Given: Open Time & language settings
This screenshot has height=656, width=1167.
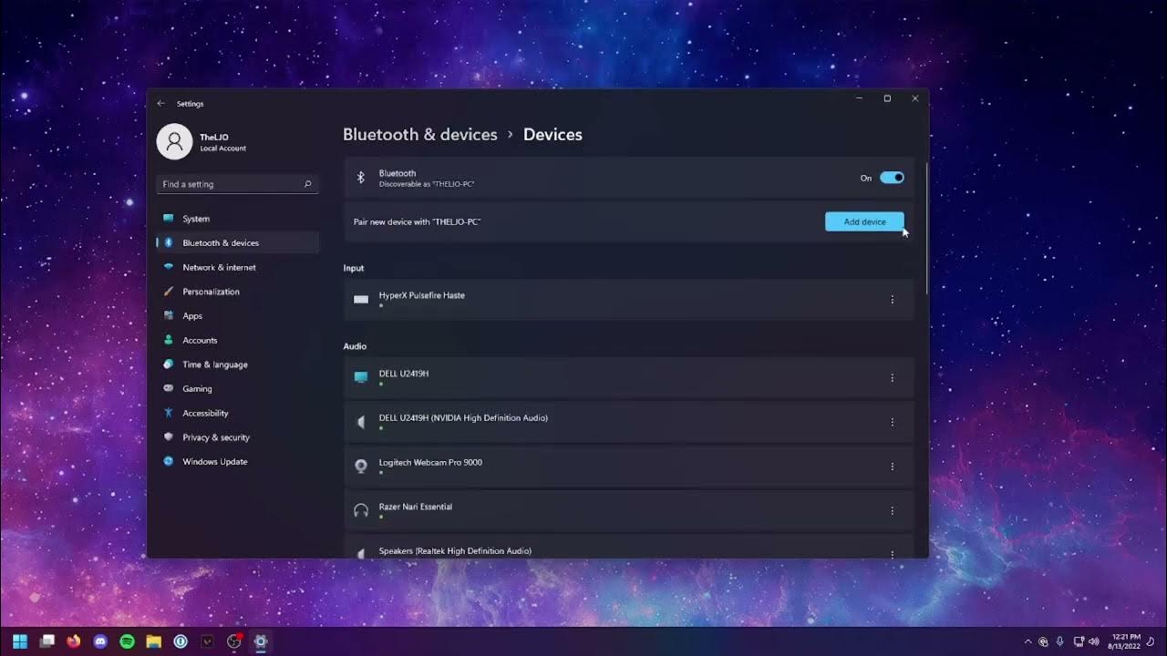Looking at the screenshot, I should [x=238, y=364].
